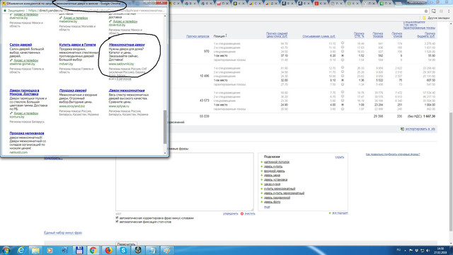Click the red clear icon under the text area
Viewport: 453px width, 255px height.
point(242,214)
